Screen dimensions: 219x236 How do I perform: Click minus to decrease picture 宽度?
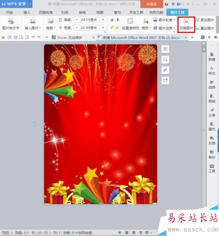pyautogui.click(x=77, y=28)
